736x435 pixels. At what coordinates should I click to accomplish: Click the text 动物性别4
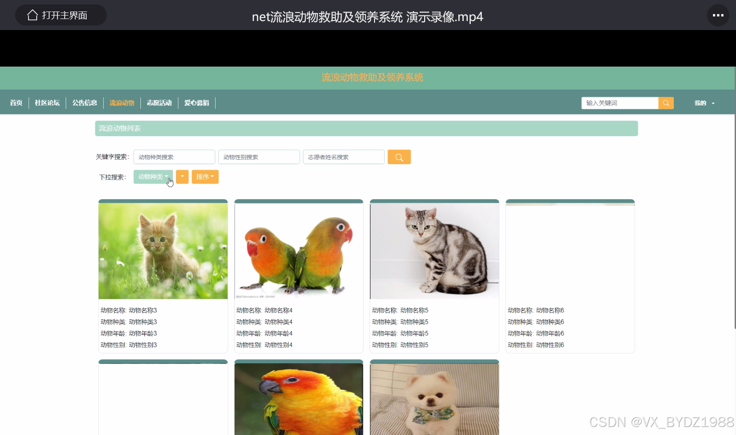[x=279, y=345]
